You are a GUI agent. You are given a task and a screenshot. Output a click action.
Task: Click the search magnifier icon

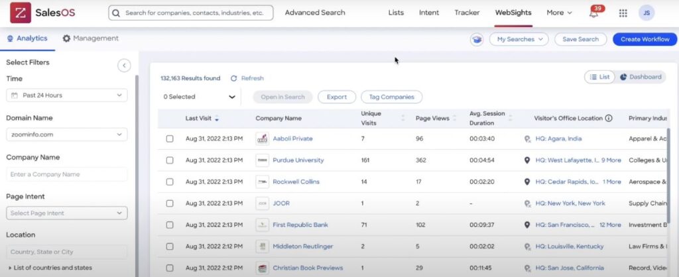(115, 13)
